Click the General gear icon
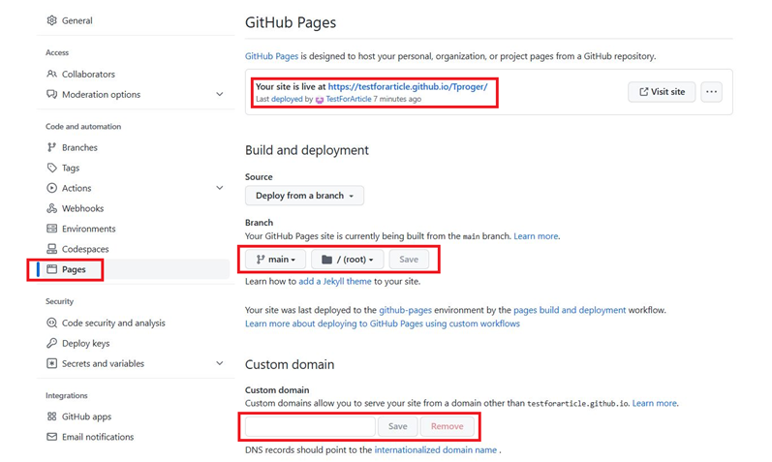 click(x=51, y=20)
